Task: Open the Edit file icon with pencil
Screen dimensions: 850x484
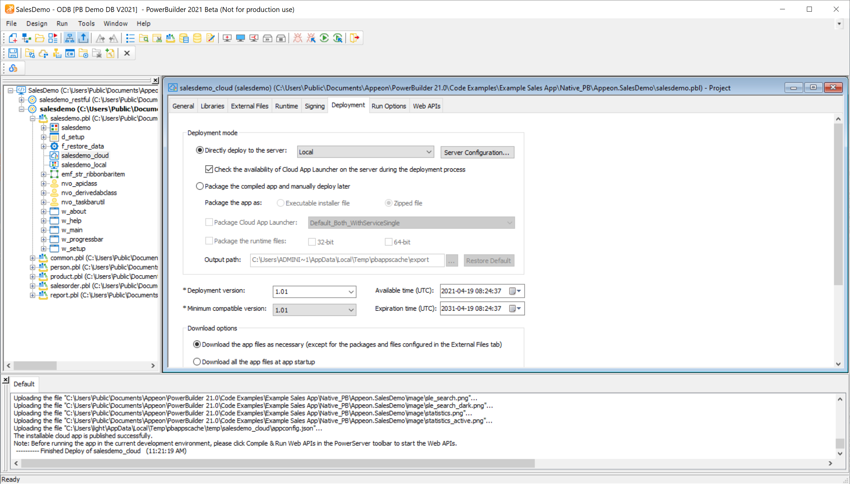Action: 210,38
